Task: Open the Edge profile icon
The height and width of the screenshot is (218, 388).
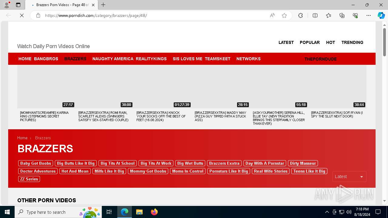Action: point(7,5)
